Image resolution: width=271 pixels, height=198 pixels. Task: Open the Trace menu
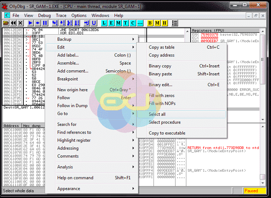pyautogui.click(x=61, y=16)
